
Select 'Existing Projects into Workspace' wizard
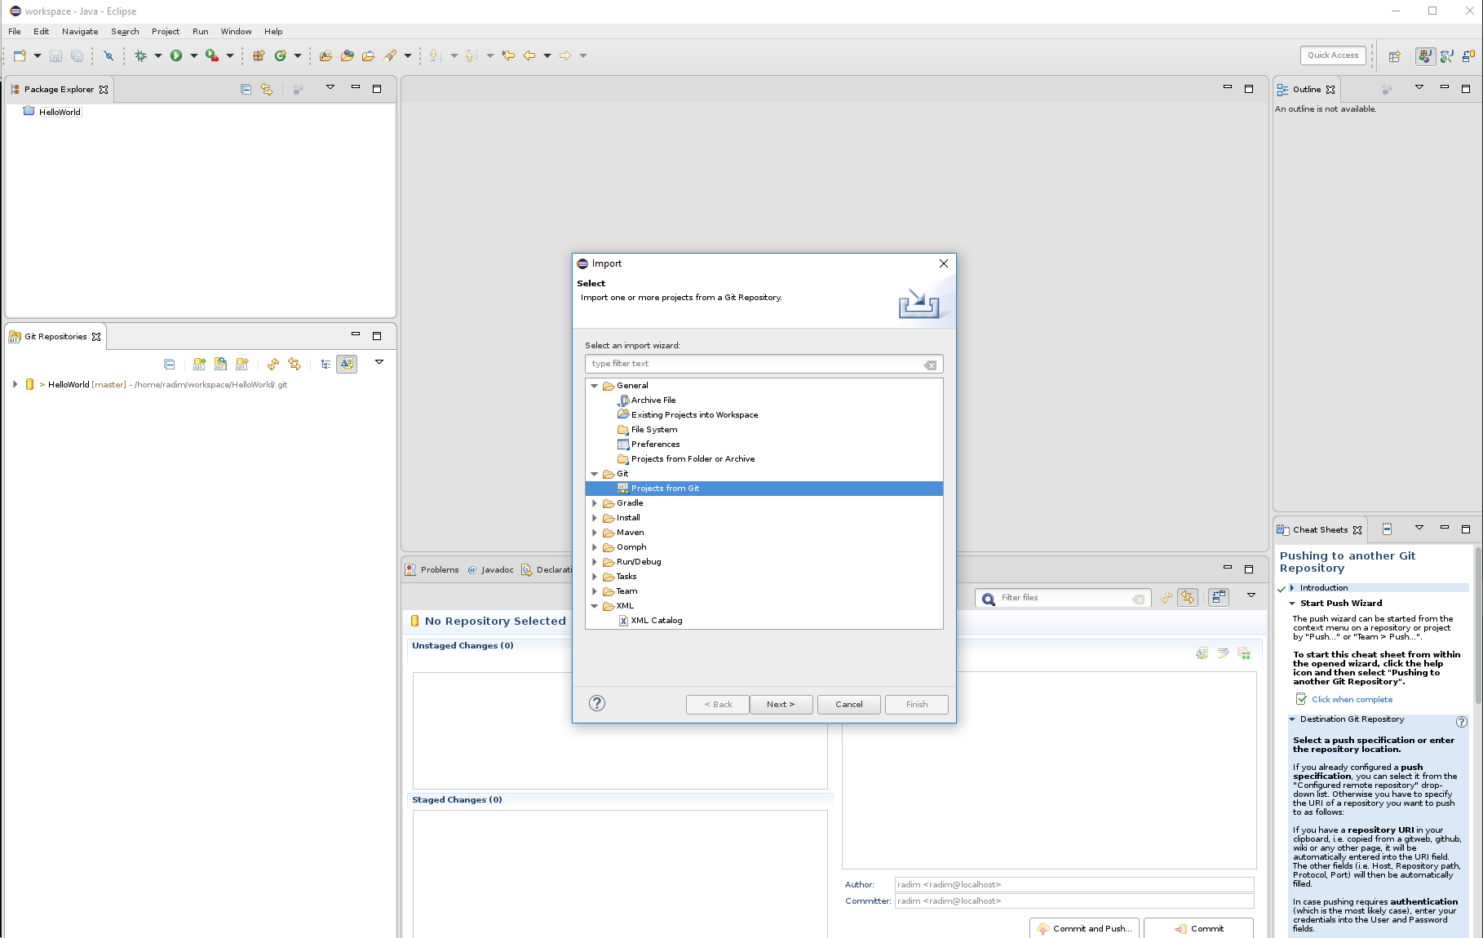pos(694,414)
